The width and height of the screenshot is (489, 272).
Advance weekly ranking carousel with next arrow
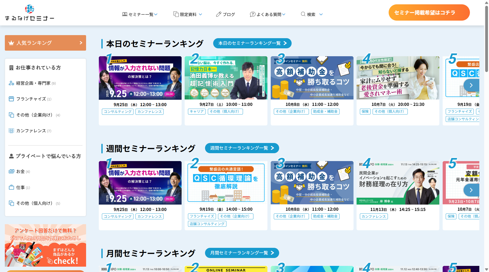(x=471, y=190)
